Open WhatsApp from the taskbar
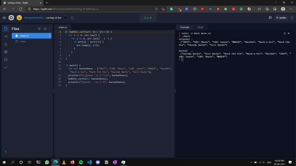The image size is (296, 166). click(x=47, y=162)
